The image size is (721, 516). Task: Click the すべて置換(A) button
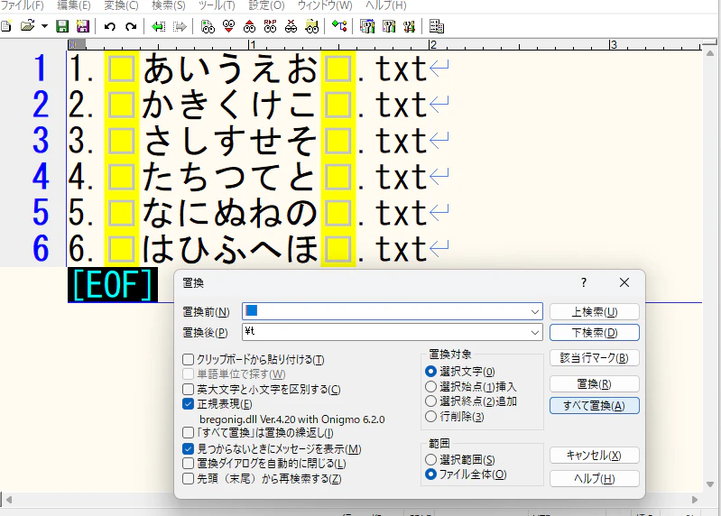[594, 405]
